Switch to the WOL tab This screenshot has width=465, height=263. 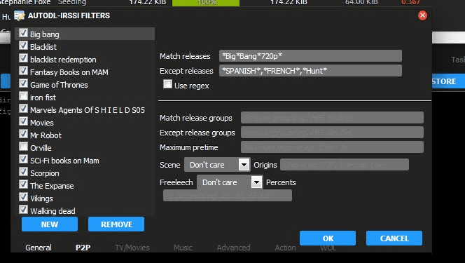tap(328, 248)
